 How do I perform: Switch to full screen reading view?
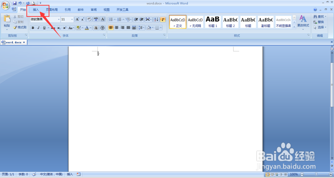272,174
